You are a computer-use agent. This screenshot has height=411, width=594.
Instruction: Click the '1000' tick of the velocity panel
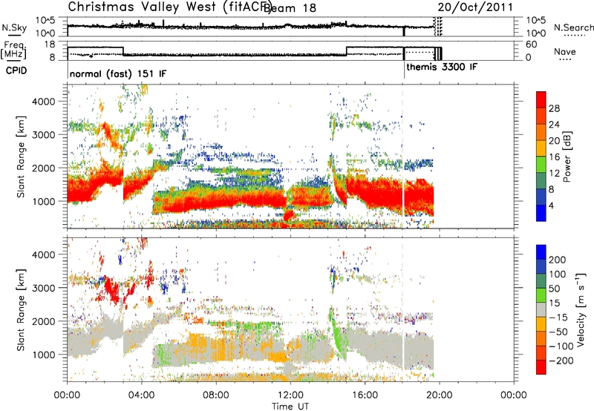pyautogui.click(x=44, y=355)
